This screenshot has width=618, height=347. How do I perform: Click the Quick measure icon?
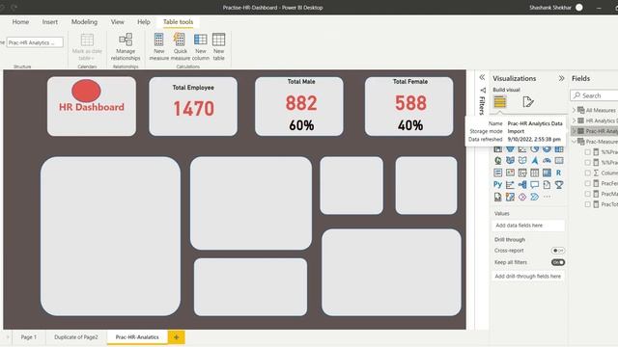(x=180, y=40)
